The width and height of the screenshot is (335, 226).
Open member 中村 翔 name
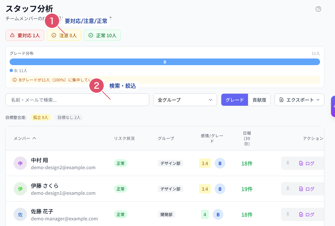tap(40, 160)
